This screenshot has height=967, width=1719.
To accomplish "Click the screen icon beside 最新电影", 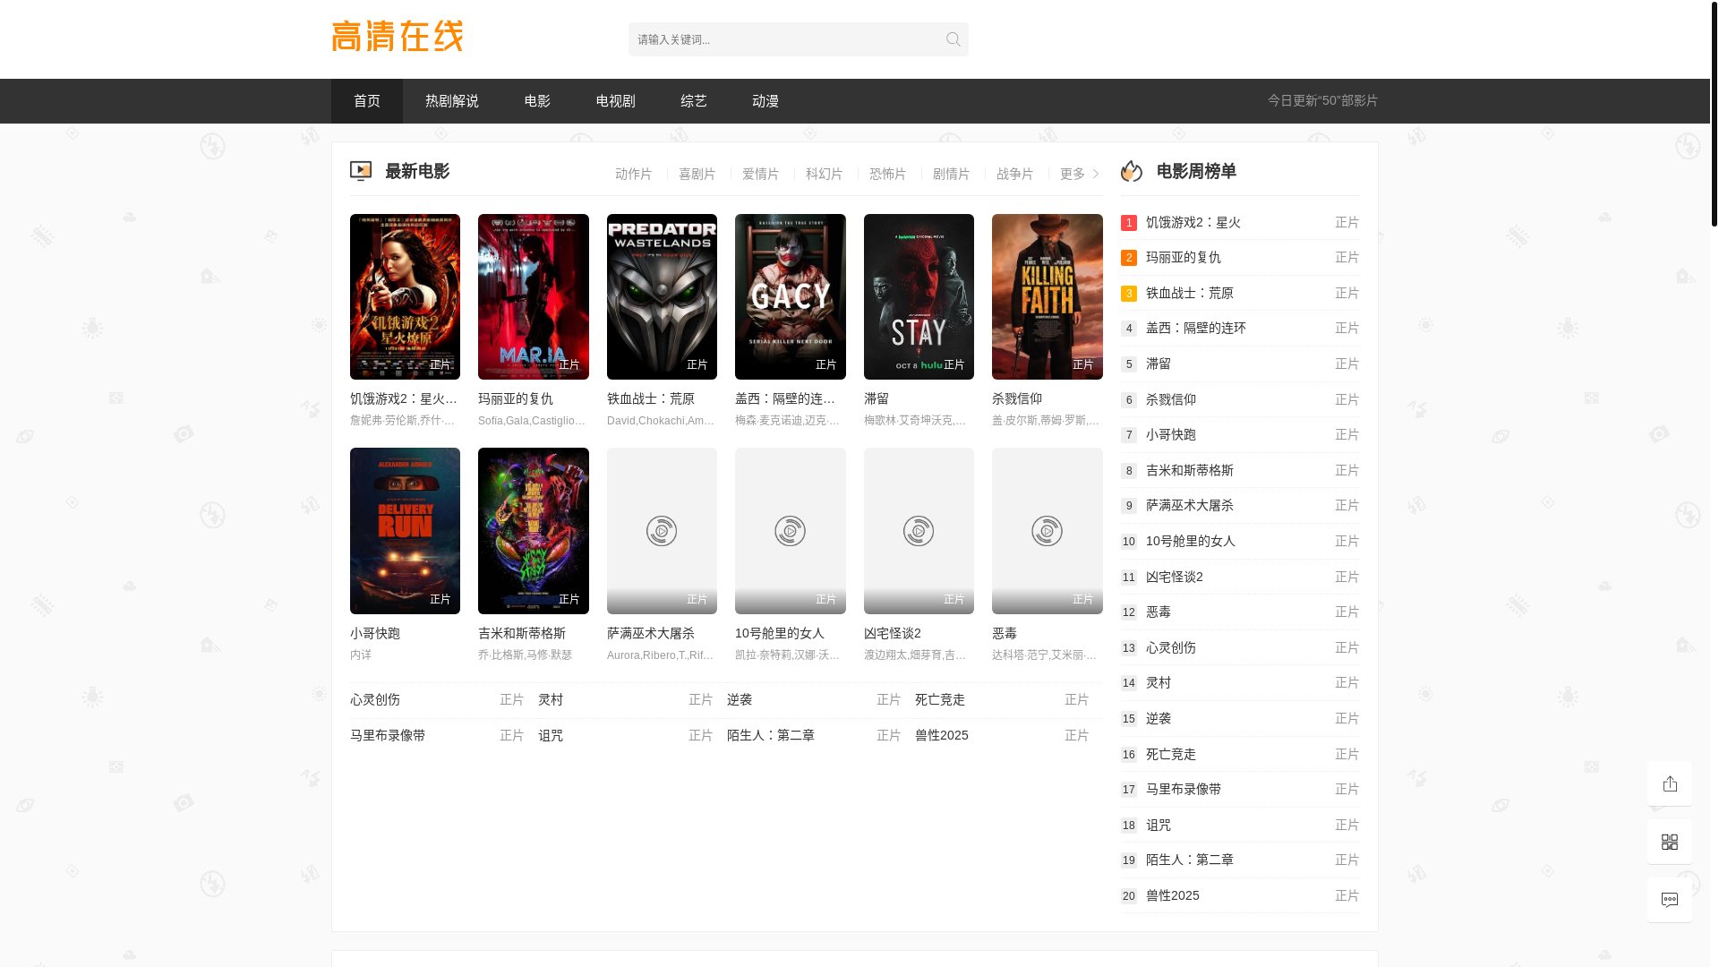I will click(361, 171).
